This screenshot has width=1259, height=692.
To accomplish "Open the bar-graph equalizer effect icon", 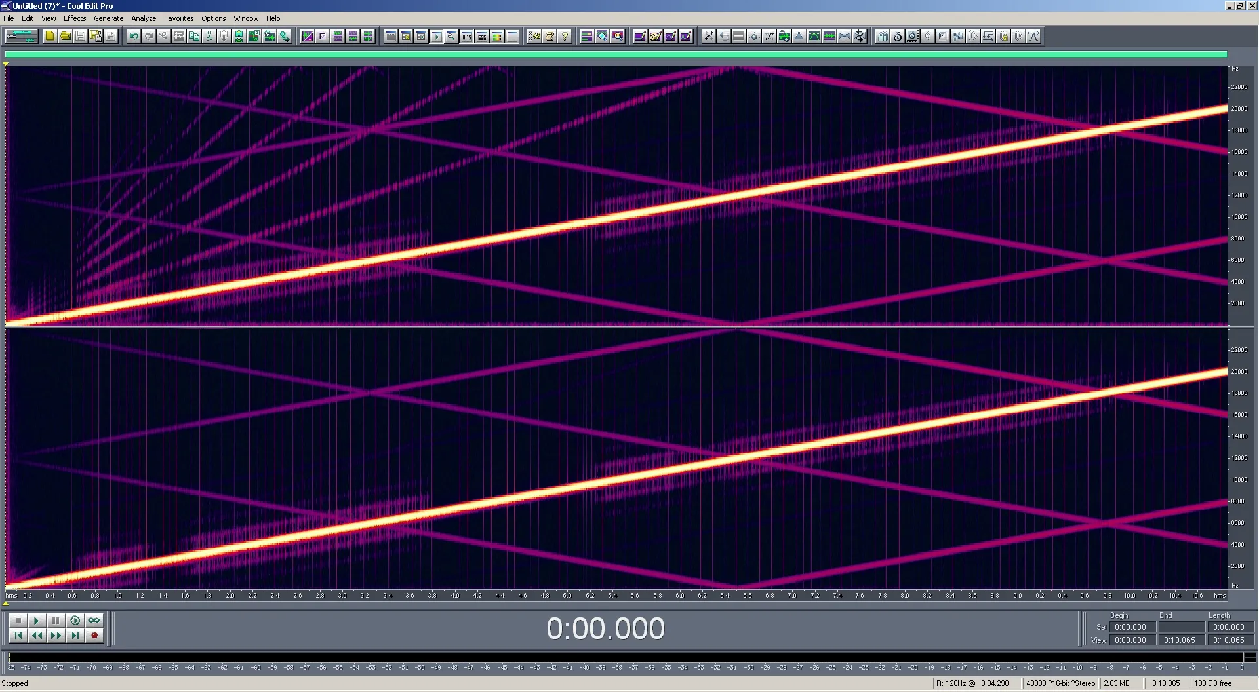I will (883, 36).
